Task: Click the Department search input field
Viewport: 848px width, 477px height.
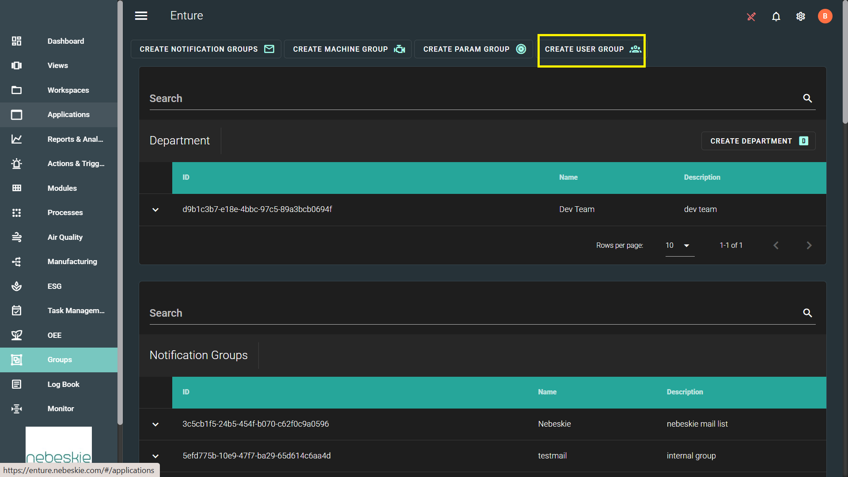Action: [473, 98]
